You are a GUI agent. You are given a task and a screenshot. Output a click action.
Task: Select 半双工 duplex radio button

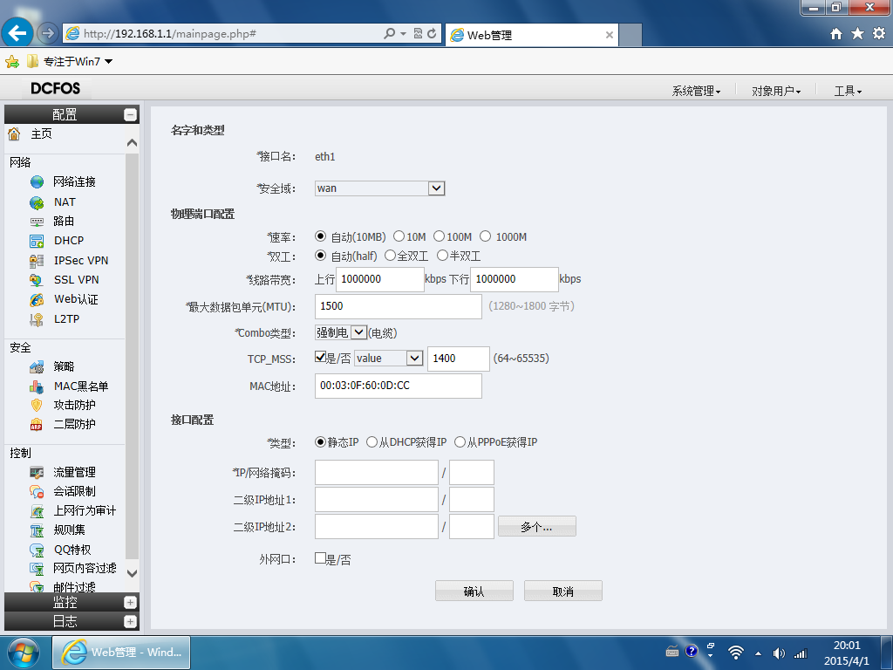pyautogui.click(x=442, y=256)
